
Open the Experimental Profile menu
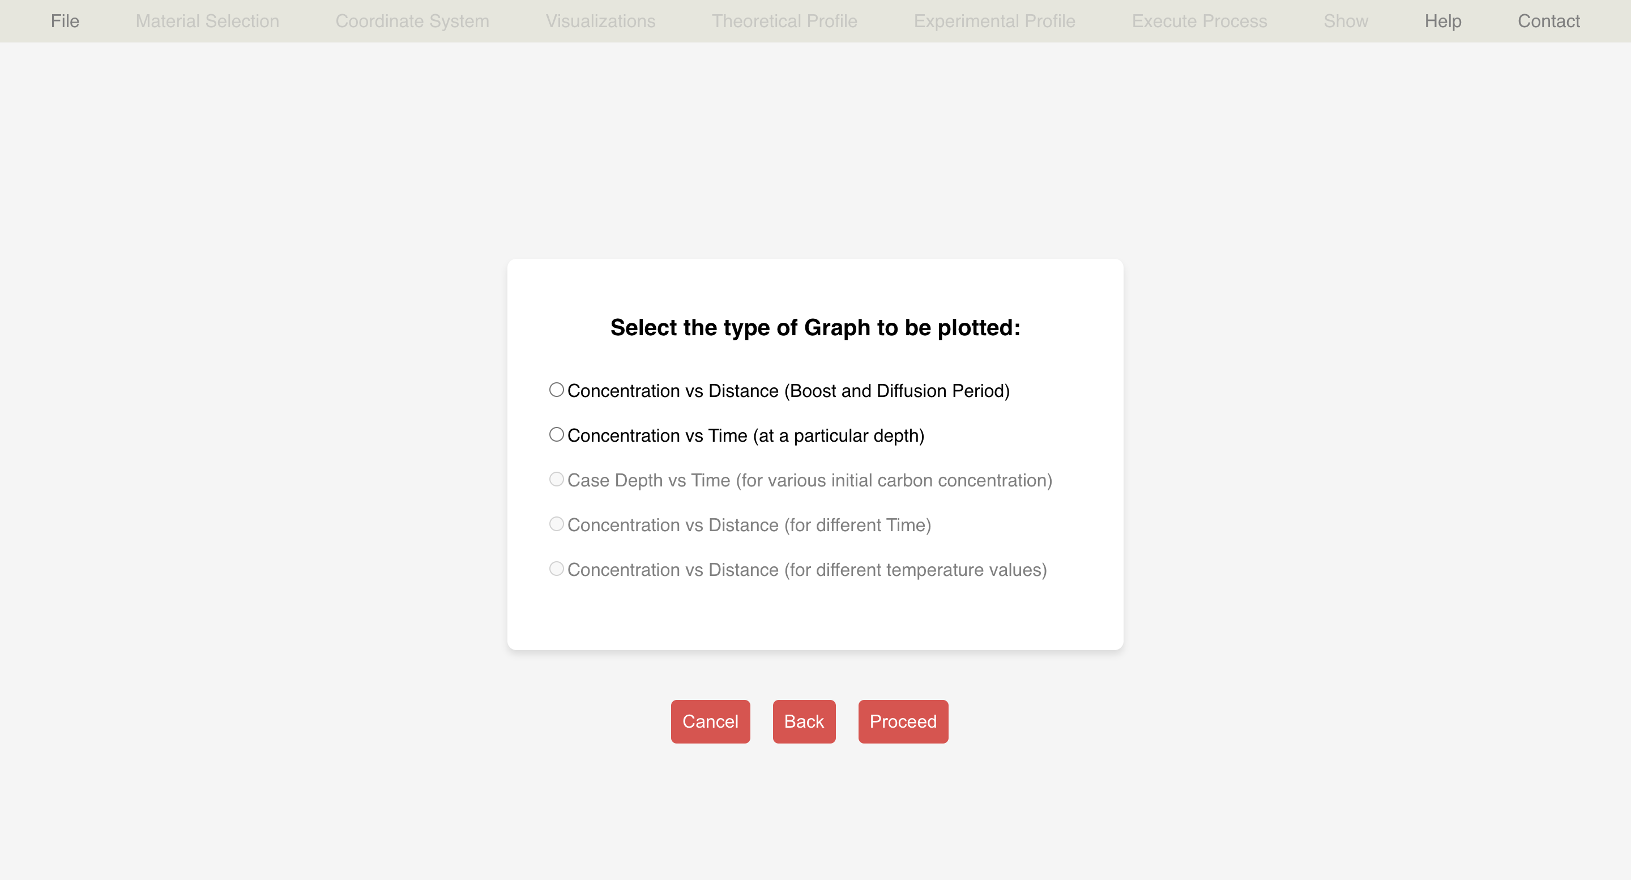coord(994,21)
